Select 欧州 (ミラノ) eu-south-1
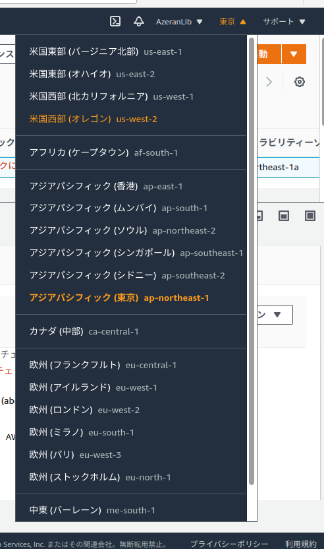The height and width of the screenshot is (549, 324). (x=131, y=432)
